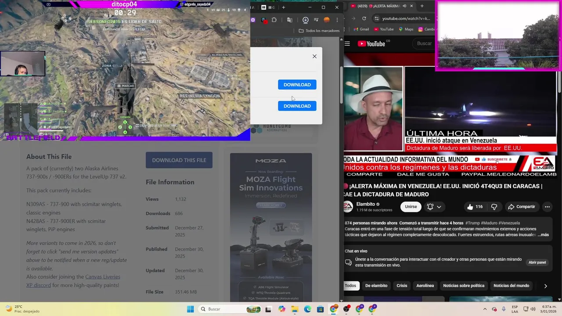Click the Abrir panel chat button
The image size is (562, 316).
[537, 262]
